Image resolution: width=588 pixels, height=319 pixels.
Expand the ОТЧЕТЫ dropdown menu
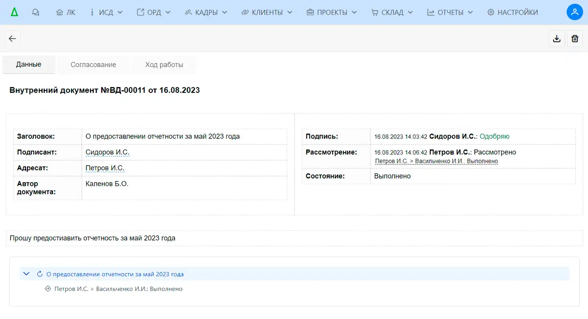(450, 13)
